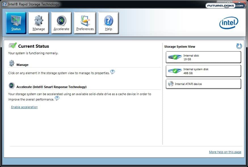The image size is (248, 167).
Task: Open the Accelerate tab
Action: [61, 23]
